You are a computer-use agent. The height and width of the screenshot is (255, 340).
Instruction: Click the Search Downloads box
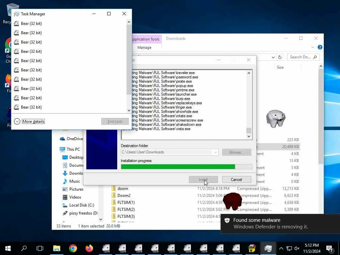(x=303, y=57)
